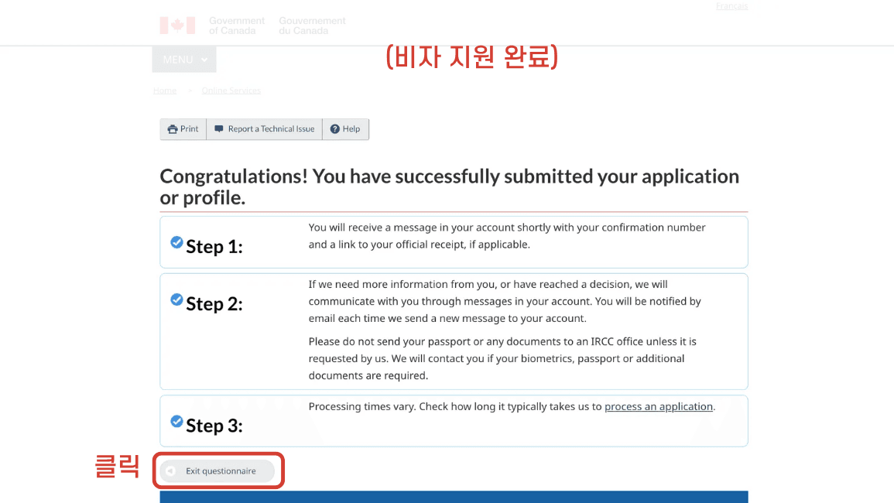
Task: Click the Government of Canada wordmark text
Action: point(236,26)
